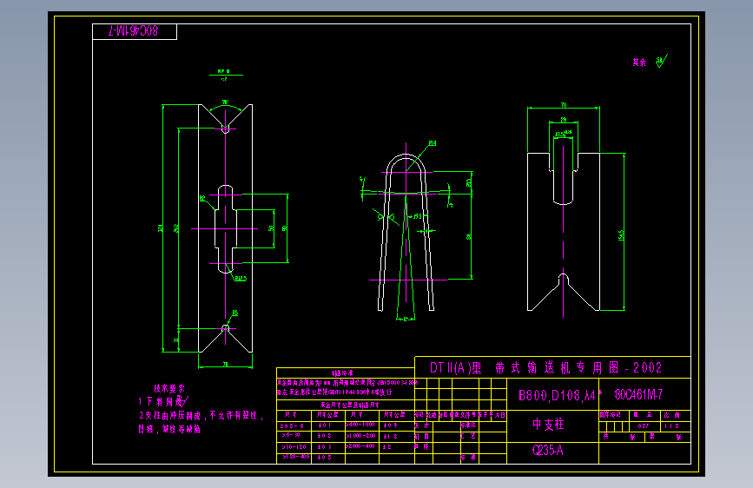Screen dimensions: 753x488
Task: Click the tolerance cell '±1.2'
Action: click(390, 436)
